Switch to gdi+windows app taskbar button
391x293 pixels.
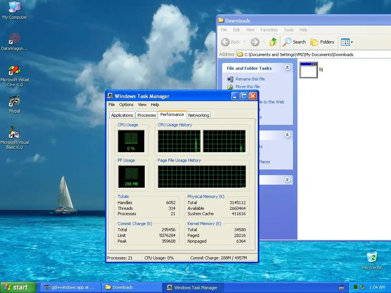click(x=70, y=287)
